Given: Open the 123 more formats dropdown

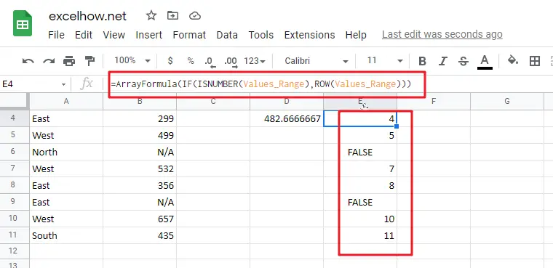Looking at the screenshot, I should coord(254,61).
